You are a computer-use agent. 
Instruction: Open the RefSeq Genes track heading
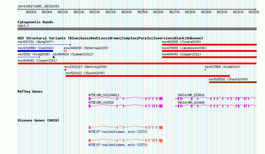click(x=30, y=91)
